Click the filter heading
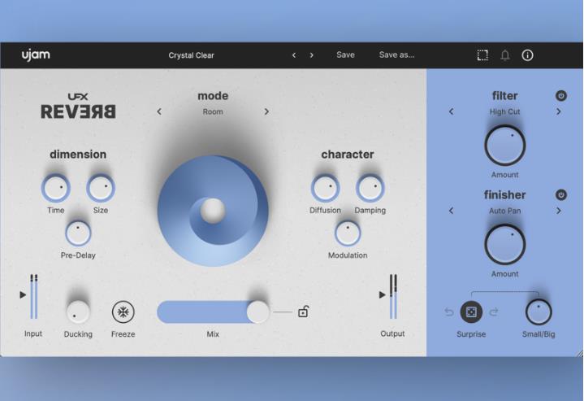 coord(504,96)
